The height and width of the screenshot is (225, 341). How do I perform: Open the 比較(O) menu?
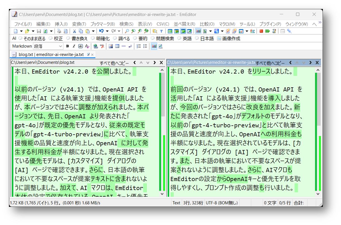(207, 24)
